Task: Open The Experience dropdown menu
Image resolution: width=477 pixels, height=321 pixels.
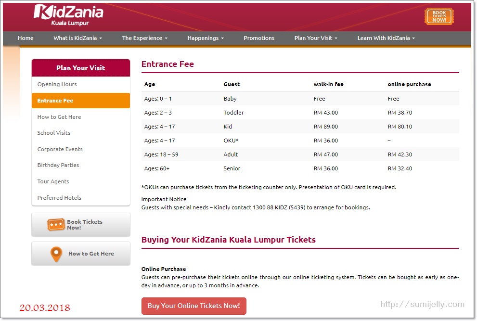Action: point(145,38)
